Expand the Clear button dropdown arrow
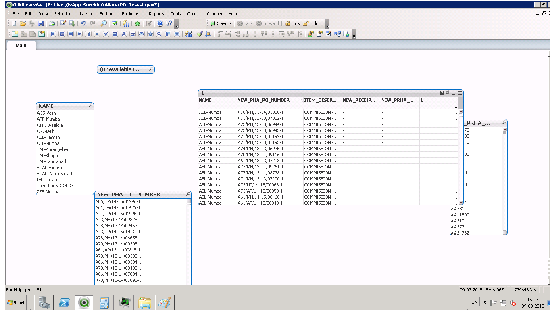 click(231, 23)
